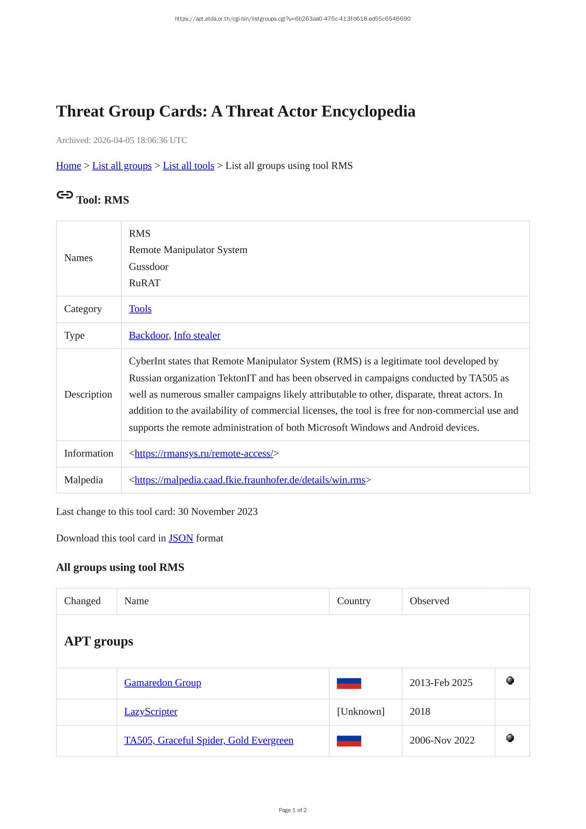Open List all groups breadcrumb
This screenshot has width=586, height=829.
tap(122, 166)
